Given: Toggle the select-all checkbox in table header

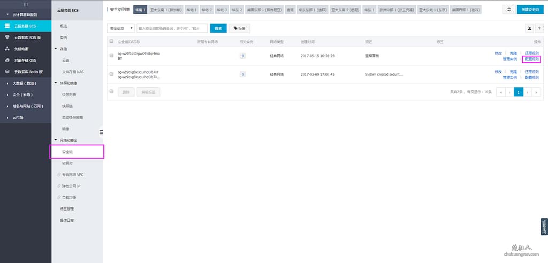Looking at the screenshot, I should (x=111, y=41).
